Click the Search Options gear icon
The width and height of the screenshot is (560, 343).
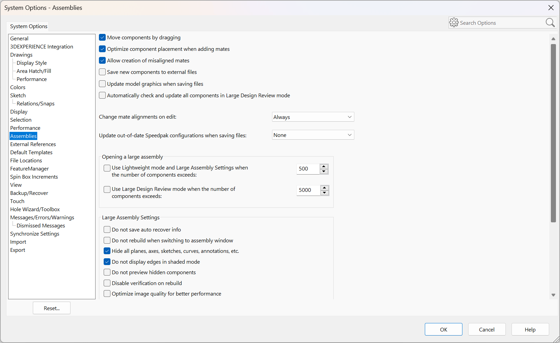pyautogui.click(x=454, y=23)
